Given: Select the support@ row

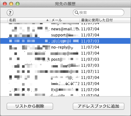Looking at the screenshot, I should [x=65, y=35].
